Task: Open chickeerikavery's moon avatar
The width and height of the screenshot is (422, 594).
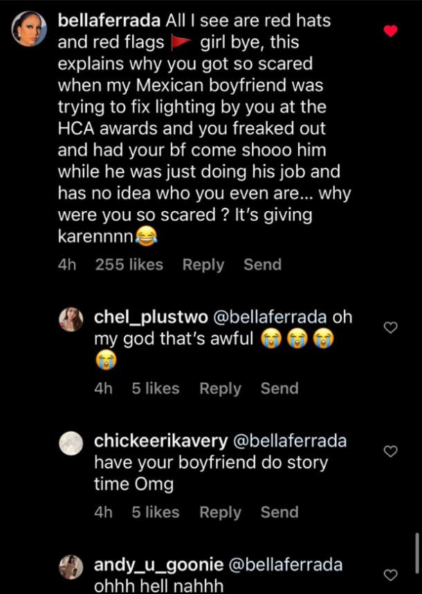Action: point(72,443)
